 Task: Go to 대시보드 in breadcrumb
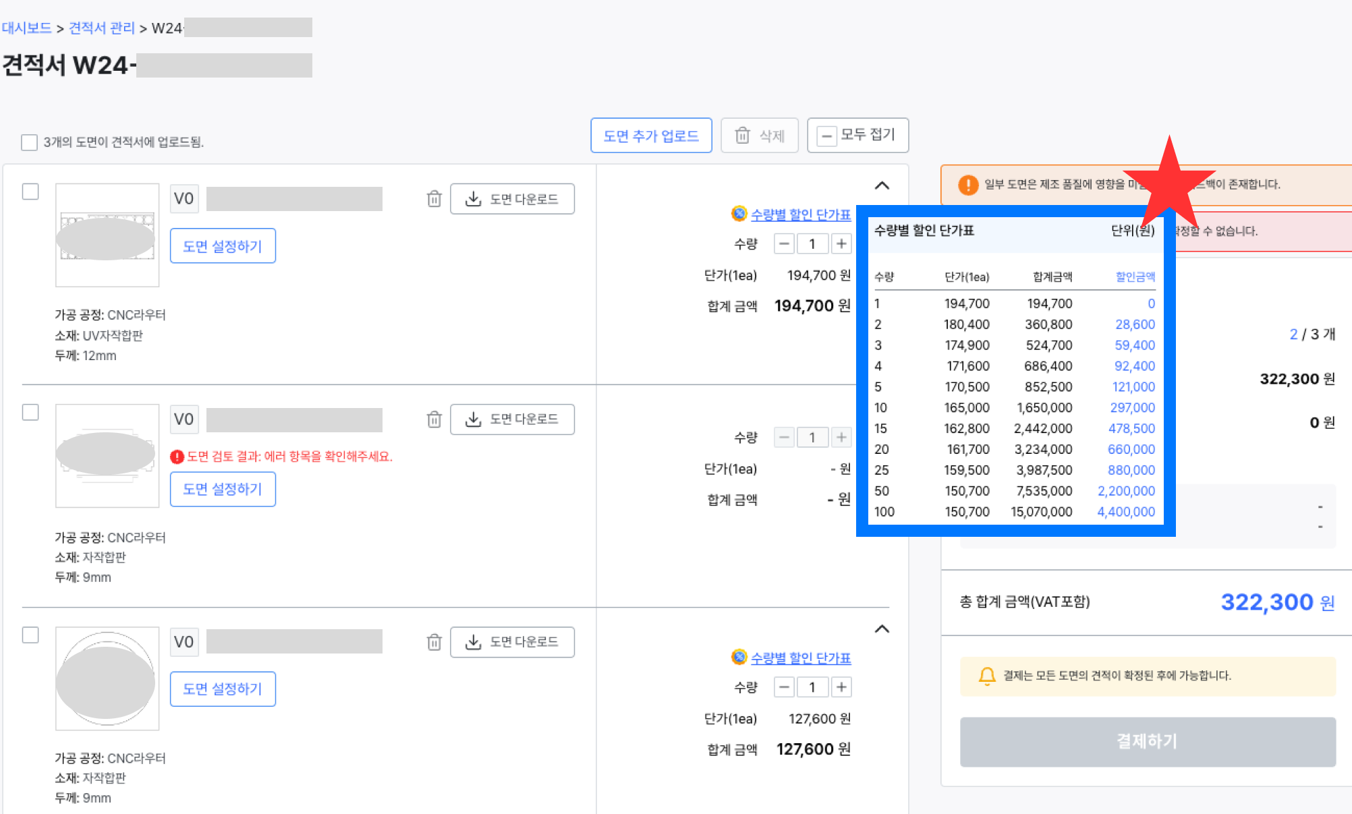point(26,28)
